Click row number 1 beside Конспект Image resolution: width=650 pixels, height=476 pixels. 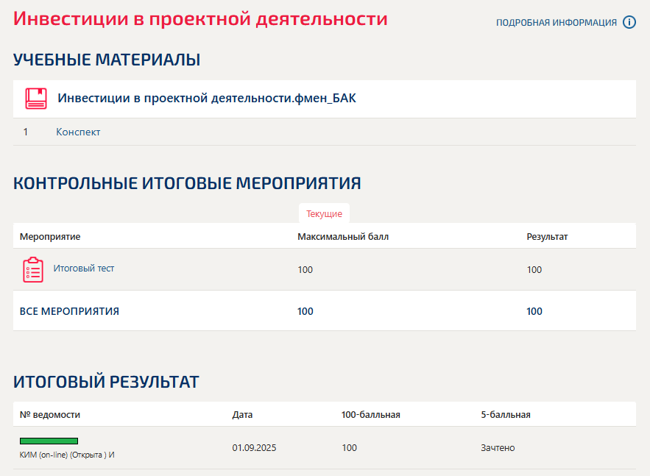coord(26,132)
